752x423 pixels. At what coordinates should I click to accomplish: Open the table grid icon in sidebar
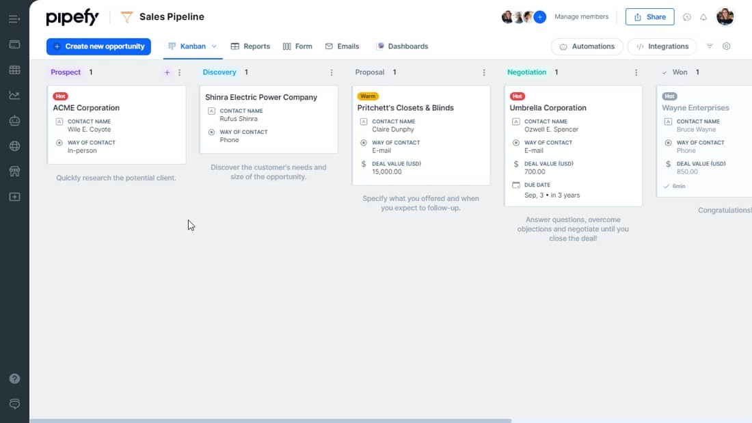pos(14,70)
